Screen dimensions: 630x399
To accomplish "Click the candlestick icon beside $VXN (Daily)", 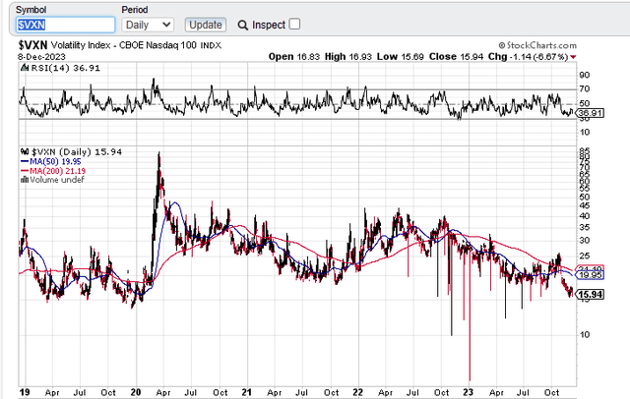I will [x=25, y=152].
